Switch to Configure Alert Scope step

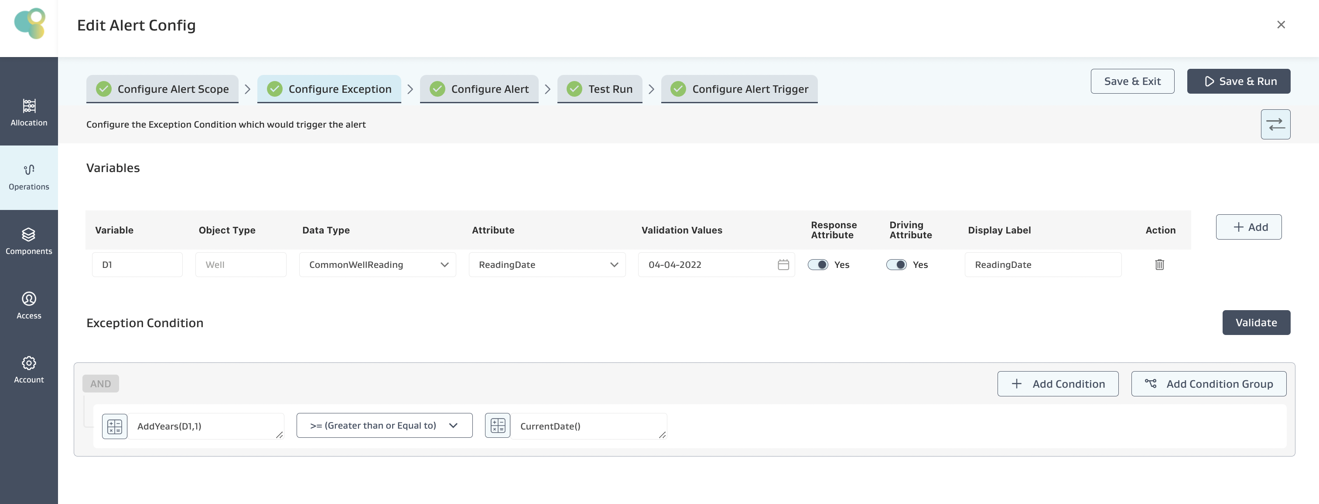pyautogui.click(x=162, y=89)
